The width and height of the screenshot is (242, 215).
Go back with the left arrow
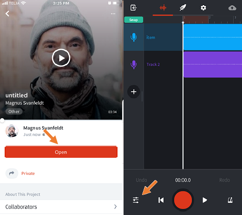(7, 13)
